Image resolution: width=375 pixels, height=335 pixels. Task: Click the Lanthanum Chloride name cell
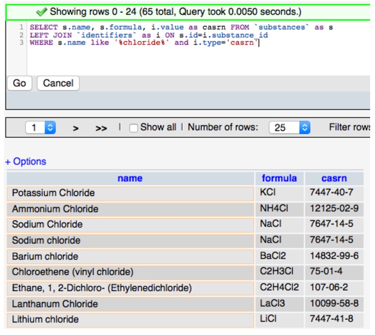[55, 304]
